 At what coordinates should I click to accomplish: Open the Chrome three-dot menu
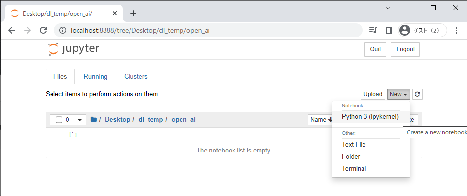pos(456,30)
